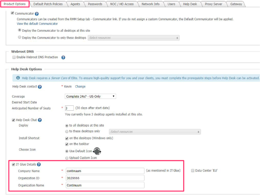Open View the default Communicator link
This screenshot has height=195, width=260.
[37, 24]
